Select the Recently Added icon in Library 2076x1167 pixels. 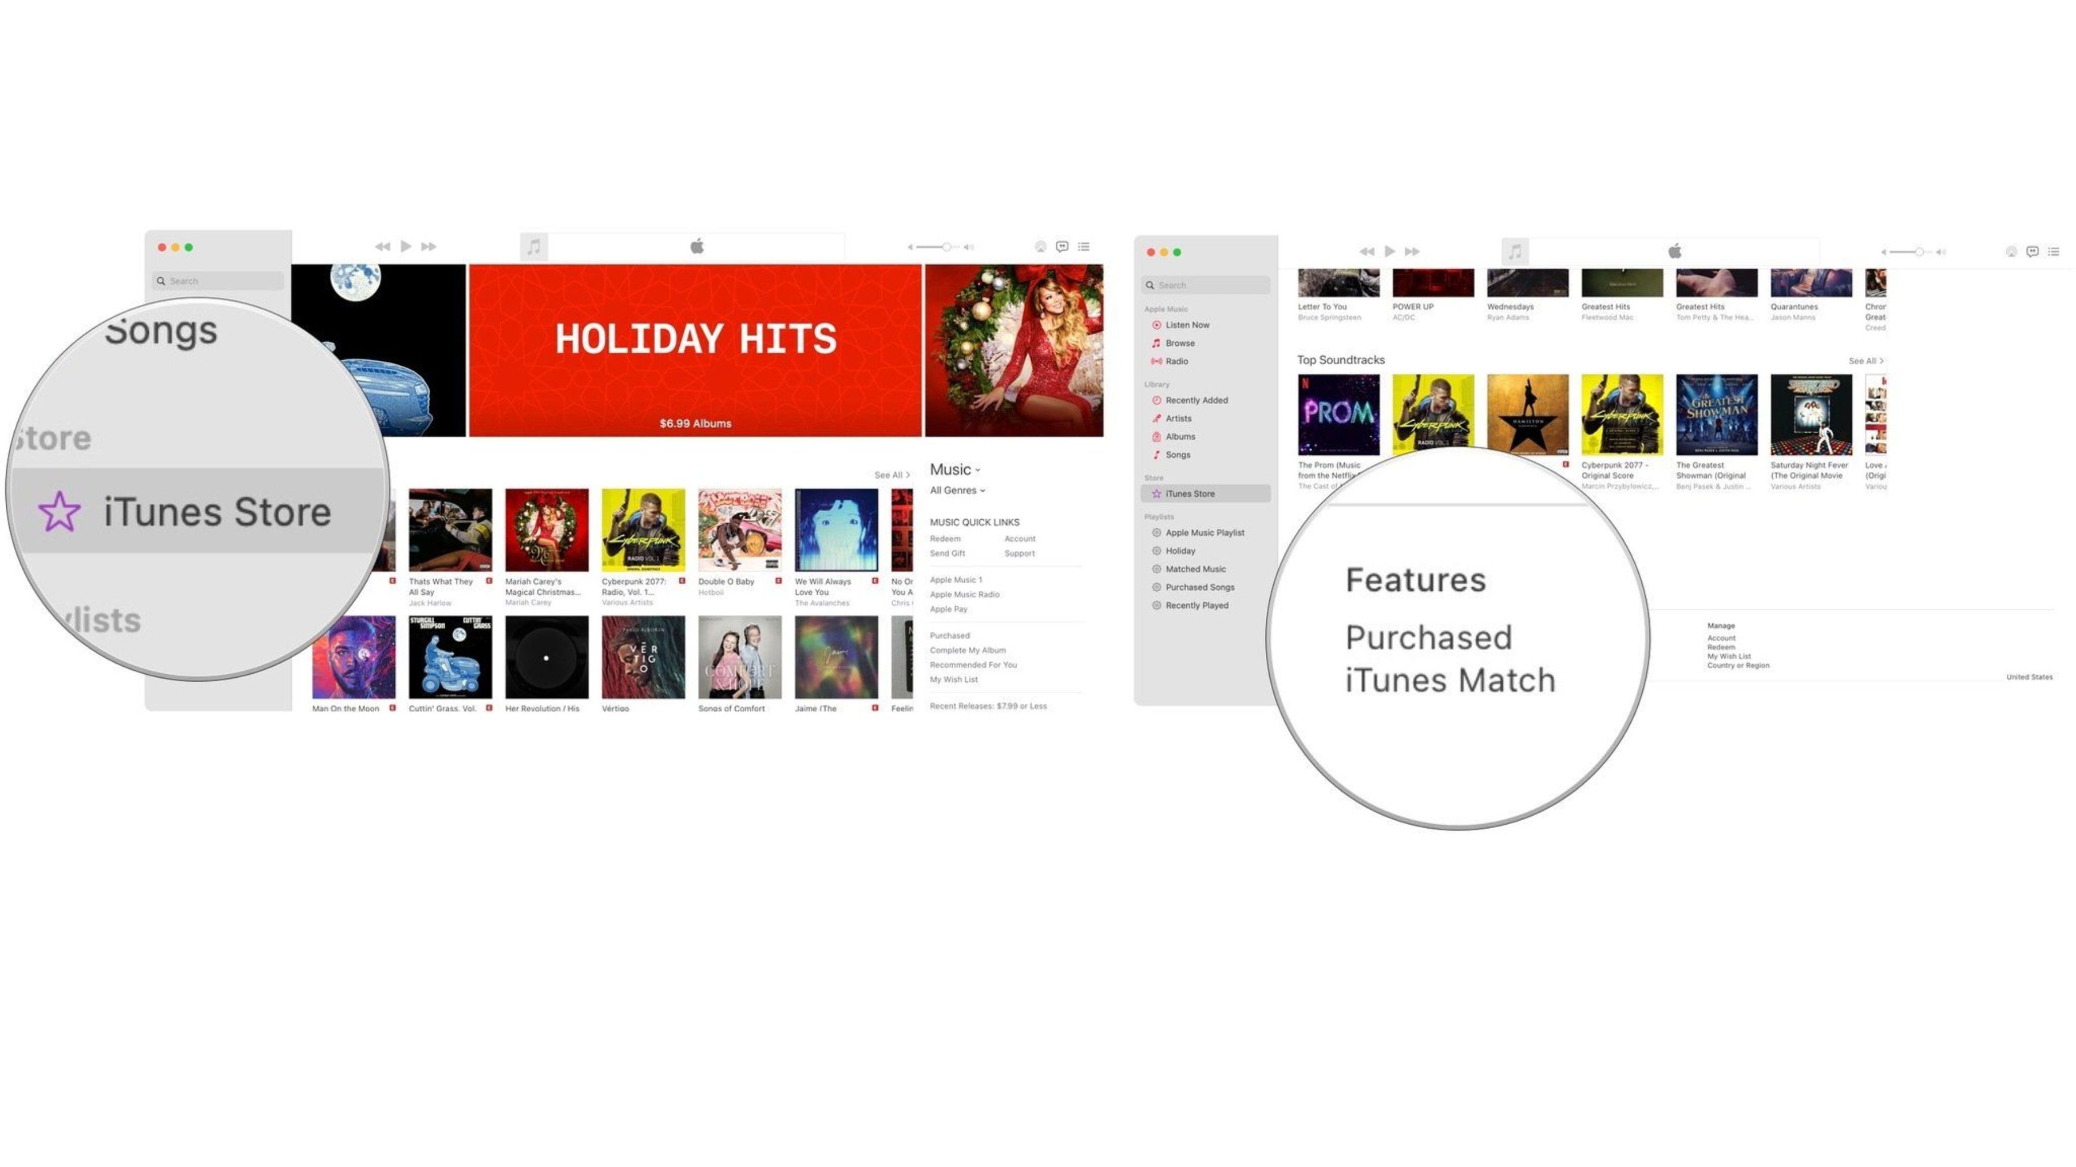[1155, 401]
